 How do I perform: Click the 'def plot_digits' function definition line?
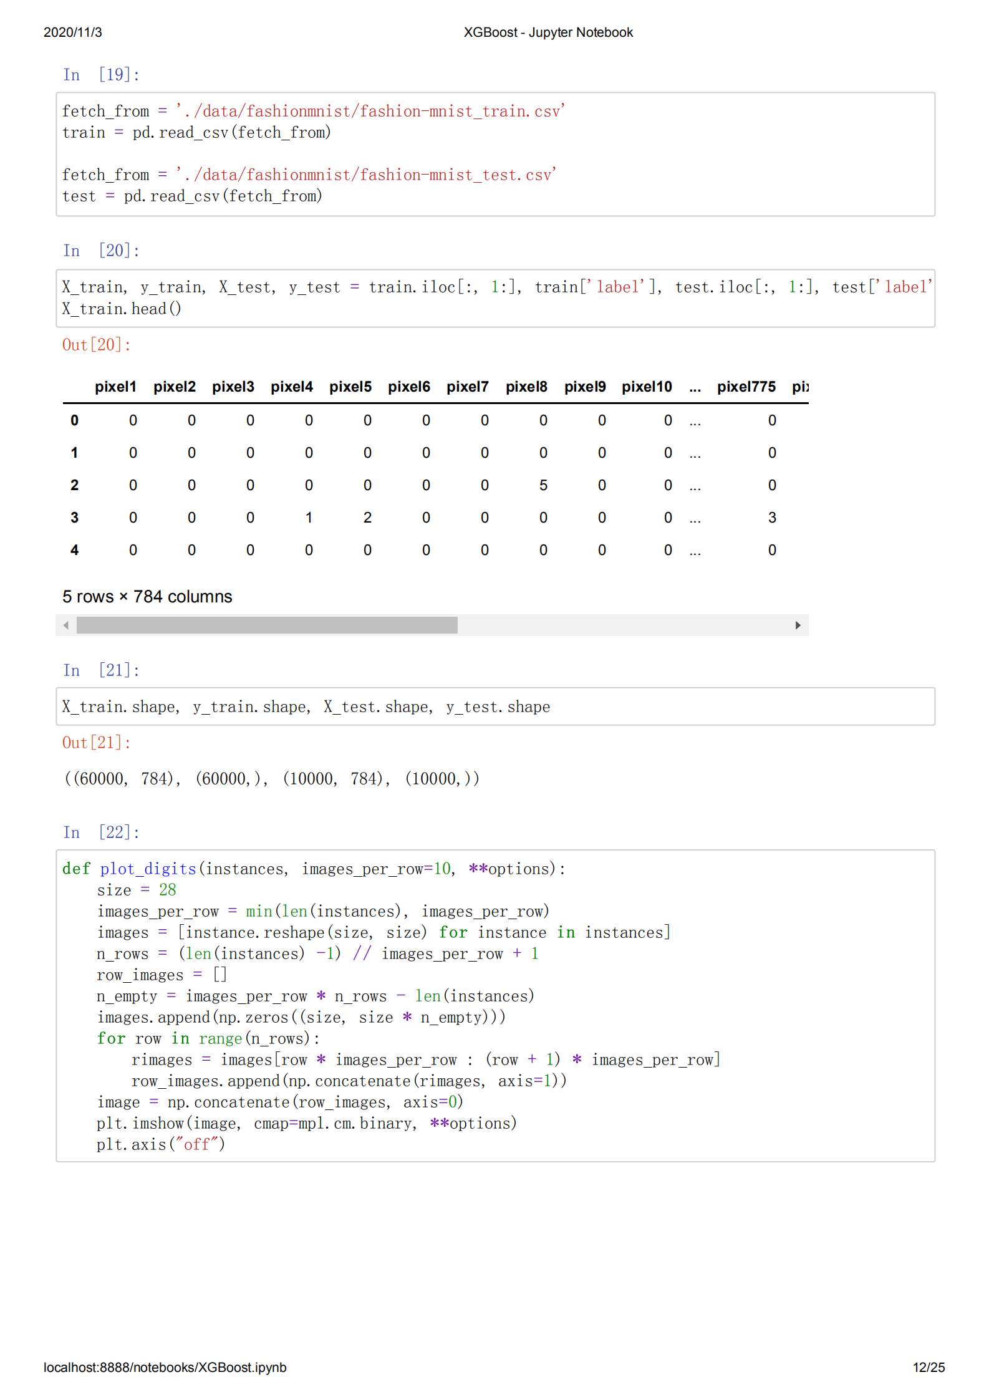(314, 869)
